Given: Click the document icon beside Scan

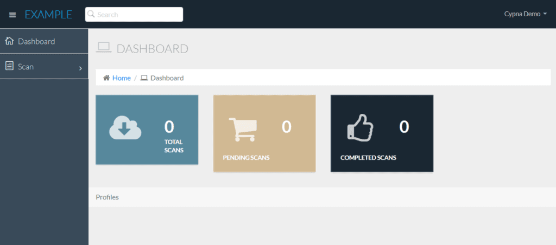Looking at the screenshot, I should click(x=10, y=66).
